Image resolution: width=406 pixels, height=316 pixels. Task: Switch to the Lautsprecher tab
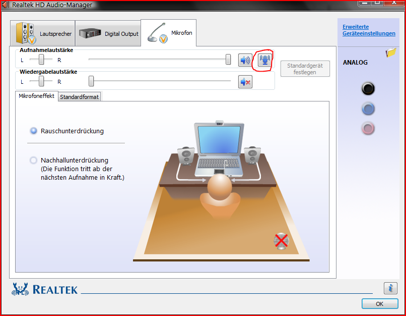tap(43, 33)
